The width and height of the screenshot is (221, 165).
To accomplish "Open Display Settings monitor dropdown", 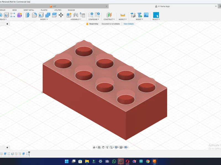I will [x=117, y=147].
